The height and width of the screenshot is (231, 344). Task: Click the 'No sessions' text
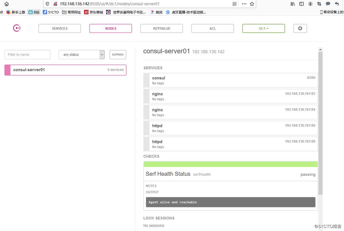click(x=154, y=226)
